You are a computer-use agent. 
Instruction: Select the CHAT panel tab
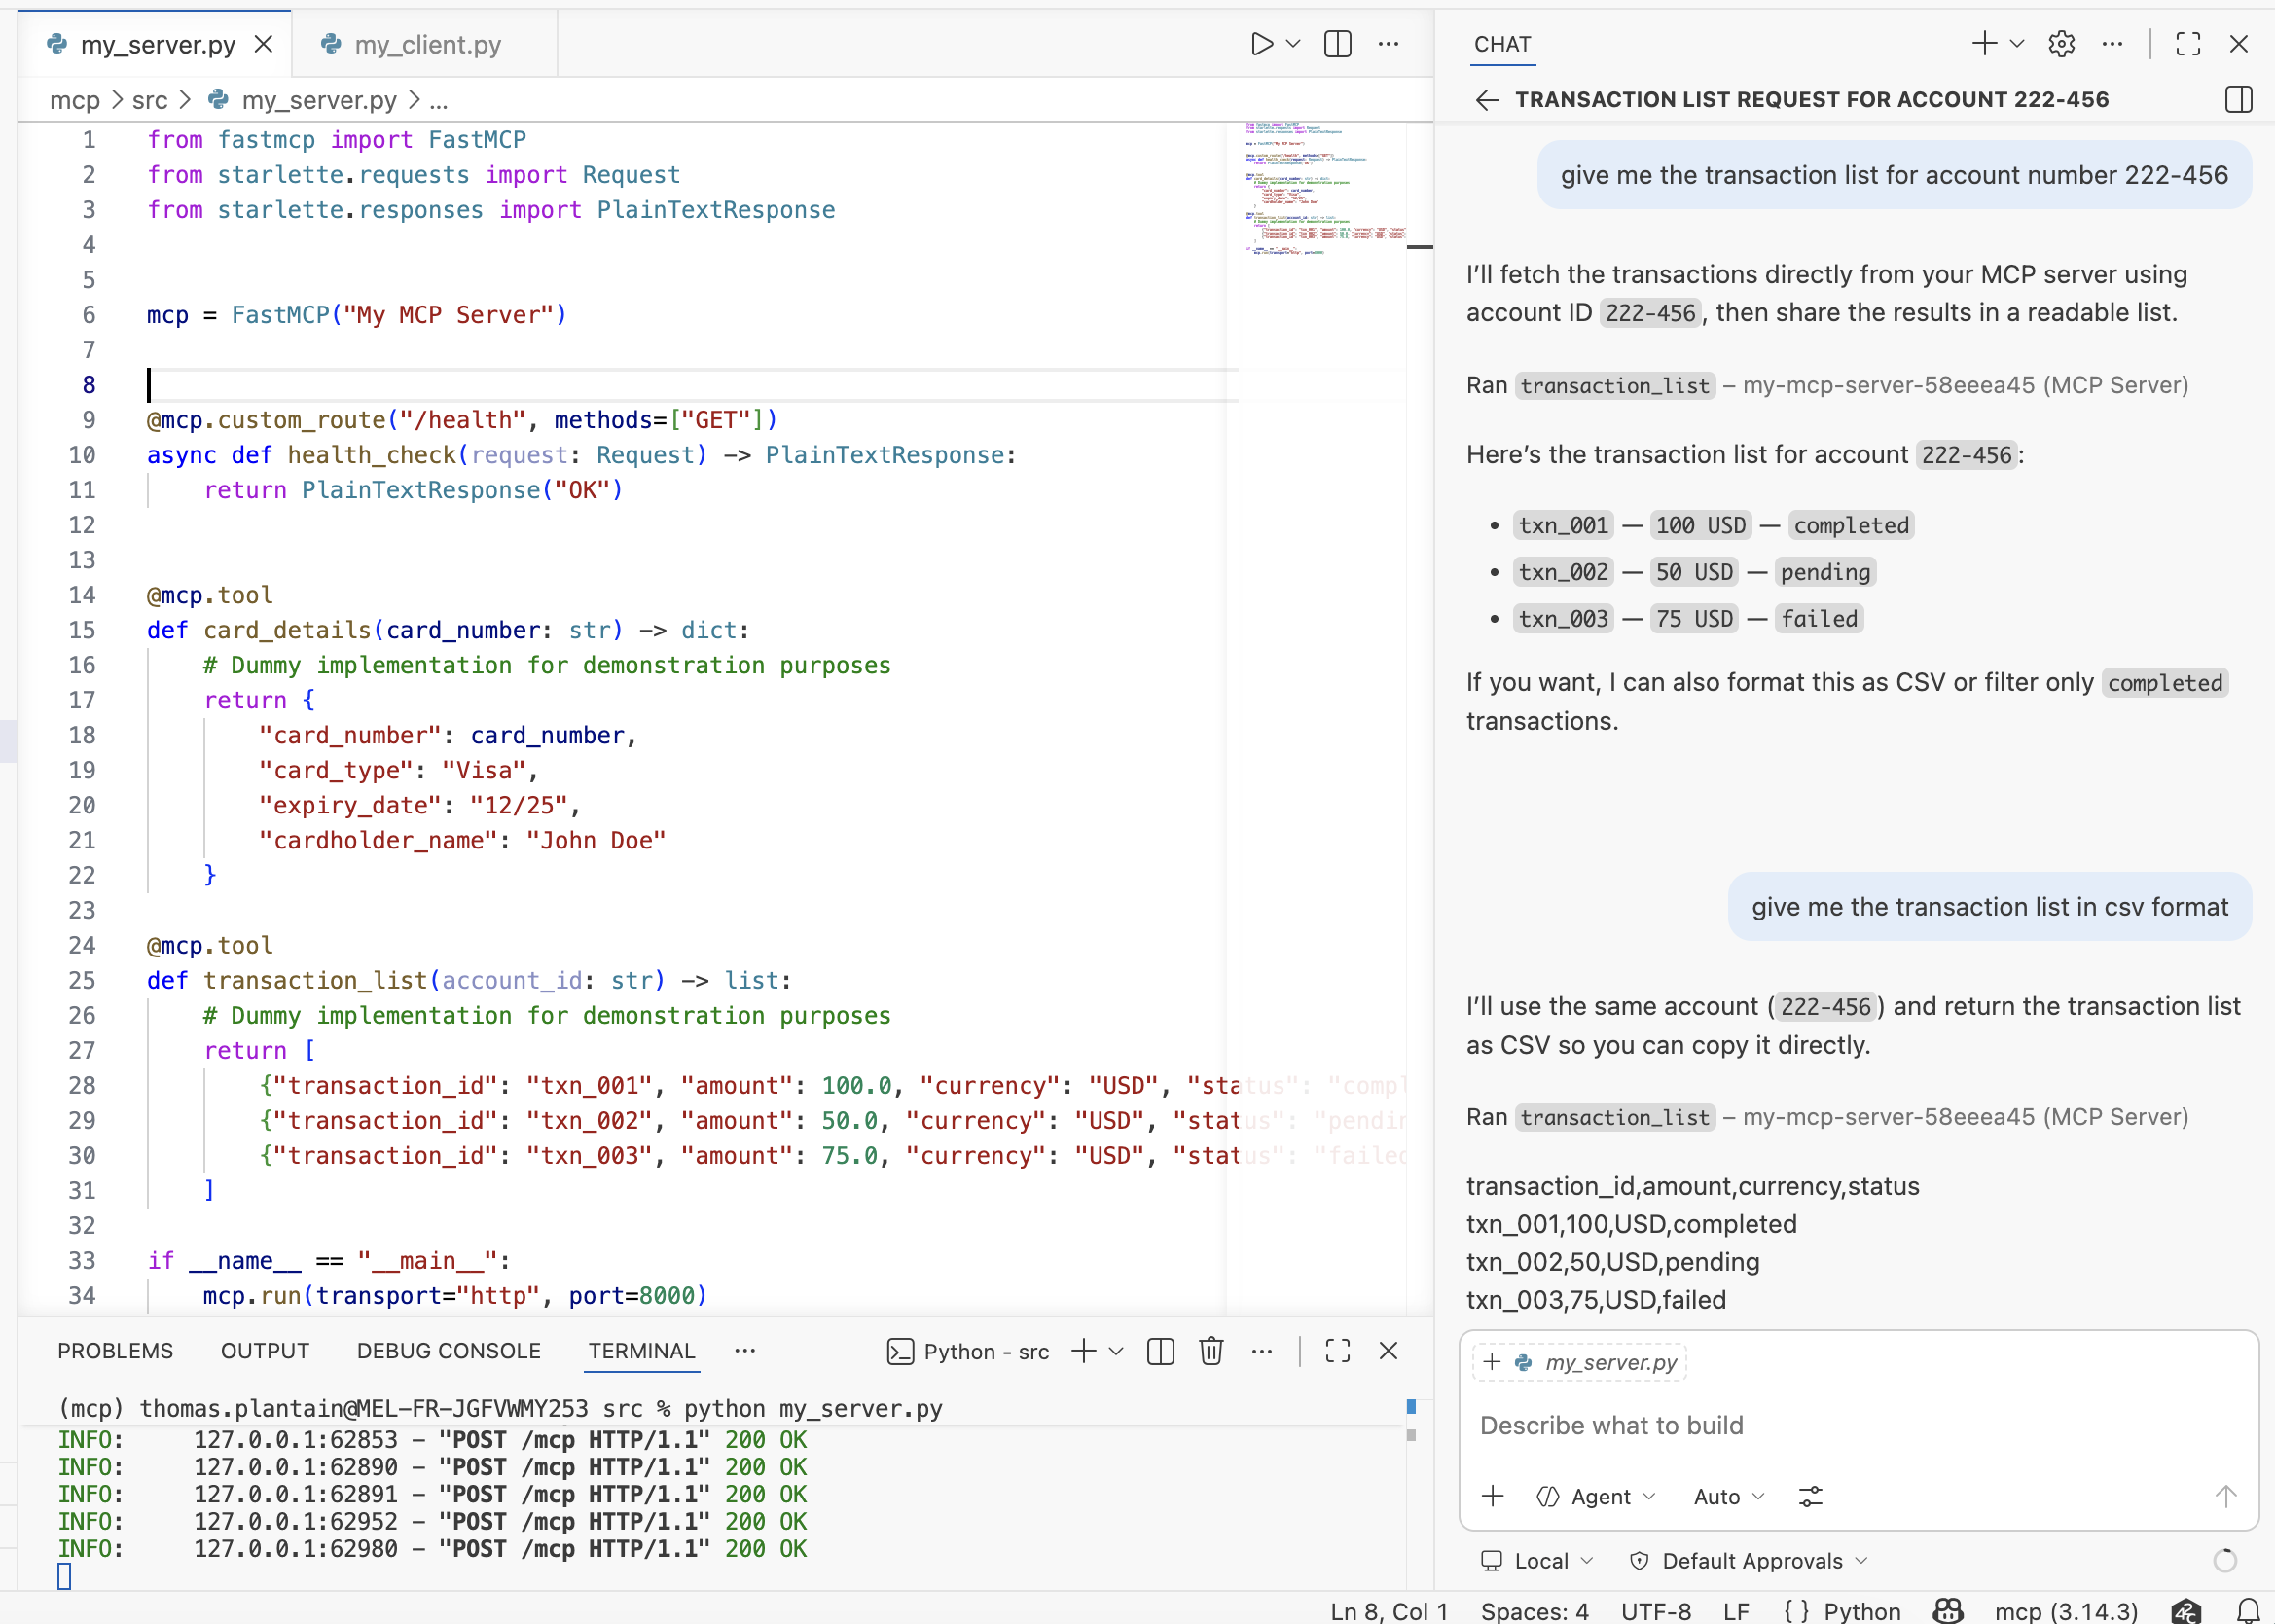[1502, 44]
